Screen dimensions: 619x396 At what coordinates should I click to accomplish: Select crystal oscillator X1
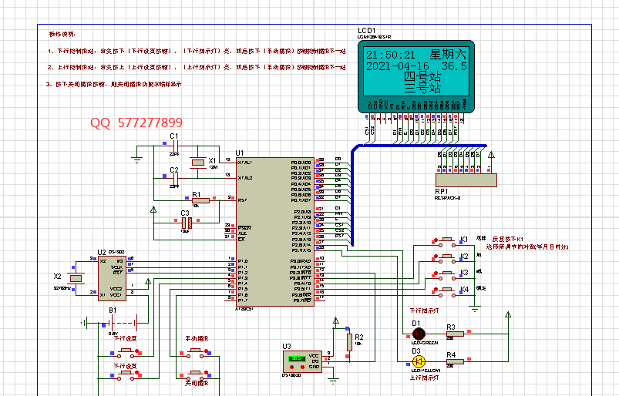point(198,162)
